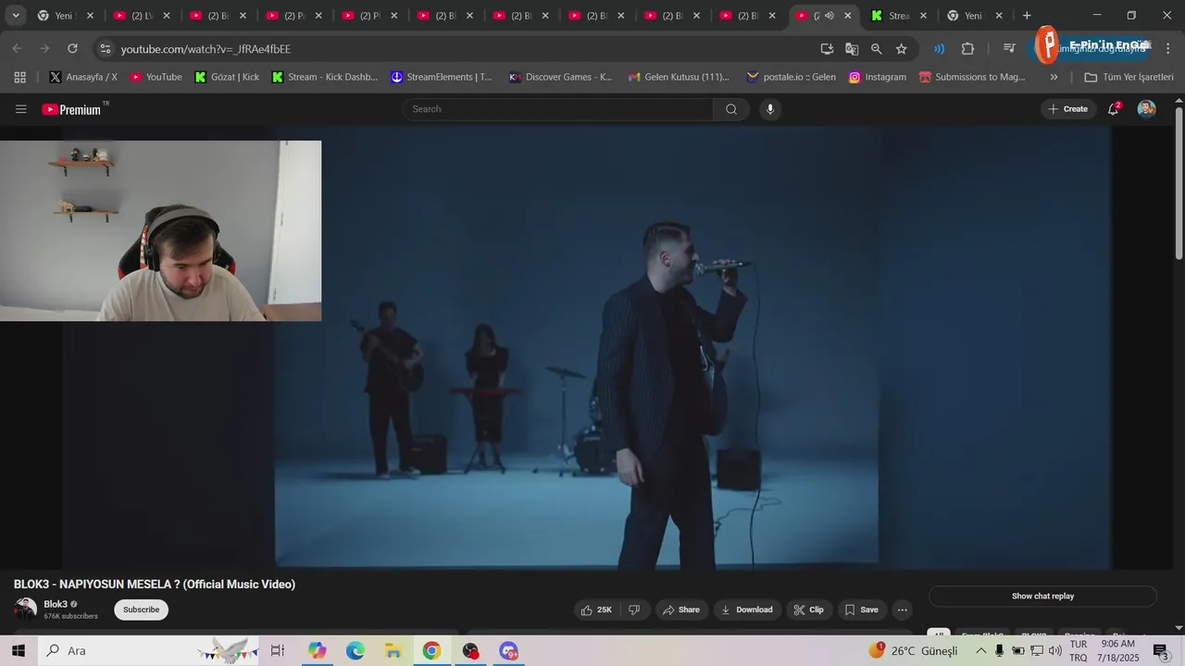The width and height of the screenshot is (1185, 666).
Task: Open the Blok3 channel avatar
Action: click(x=25, y=610)
